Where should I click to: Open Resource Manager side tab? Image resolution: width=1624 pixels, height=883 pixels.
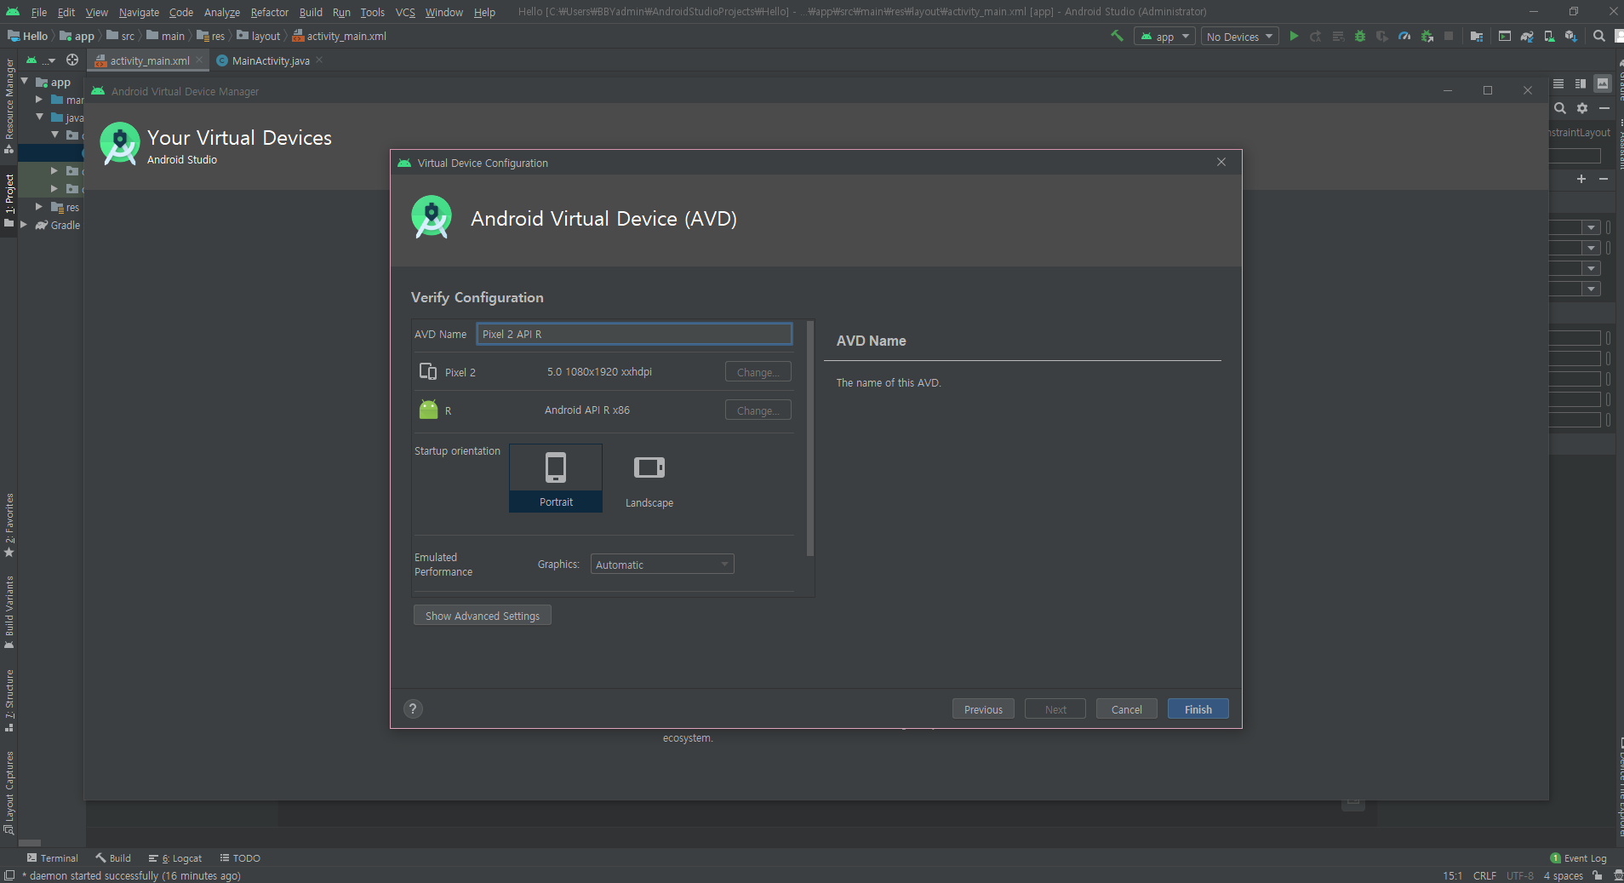click(x=9, y=106)
